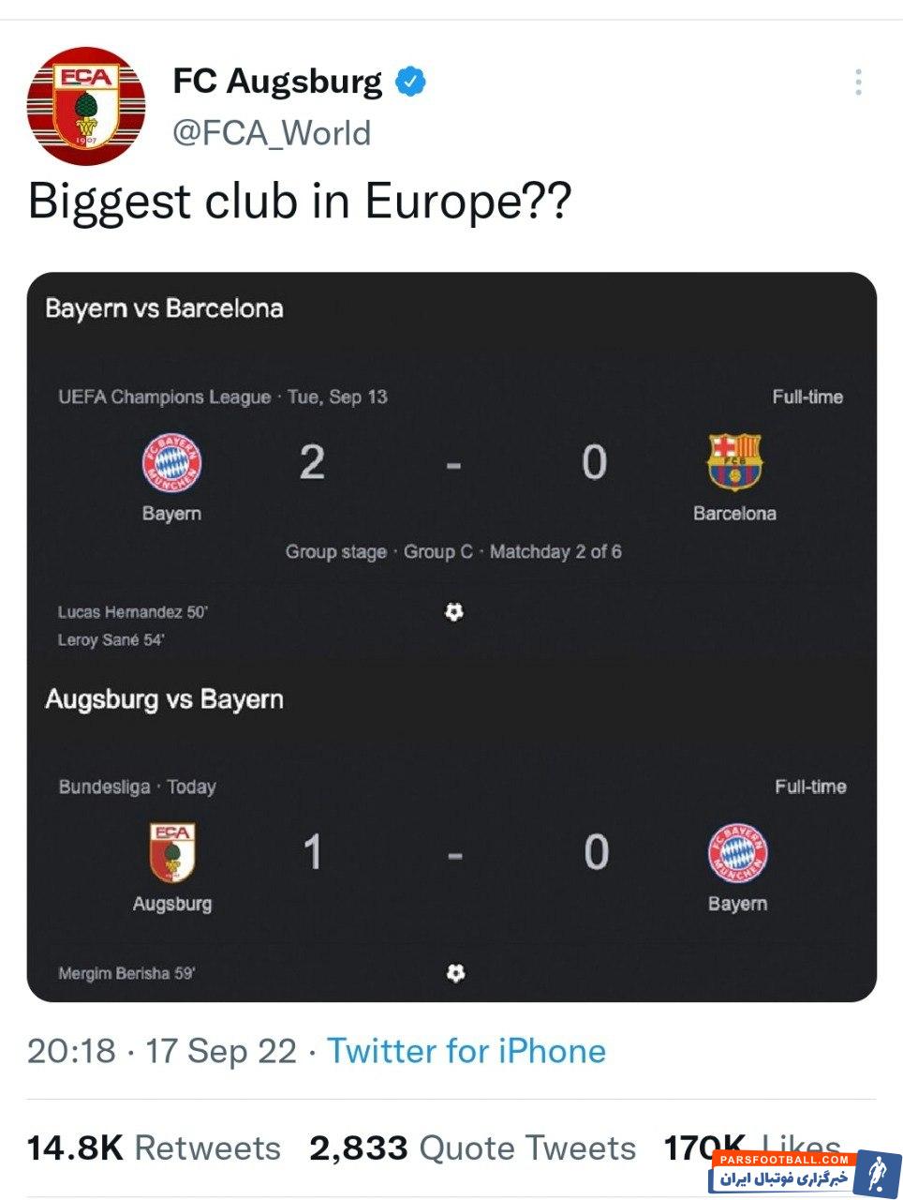Screen dimensions: 903x1200
Task: Click the goal ball icon under Bayern-Barcelona
Action: pos(454,612)
